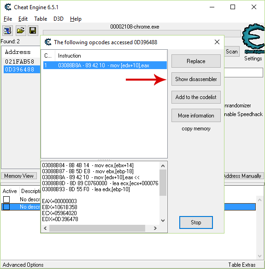Click the register pane scroll up arrow
Screen dimensions: 265x269
point(163,166)
